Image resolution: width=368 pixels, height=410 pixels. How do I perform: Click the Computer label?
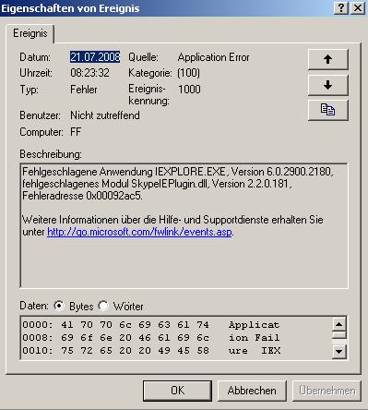pyautogui.click(x=42, y=132)
